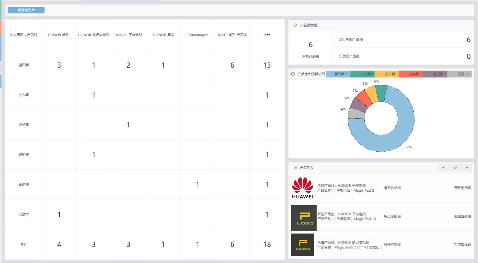Go to next page of product list
Viewport: 478px width, 263px height.
[467, 168]
